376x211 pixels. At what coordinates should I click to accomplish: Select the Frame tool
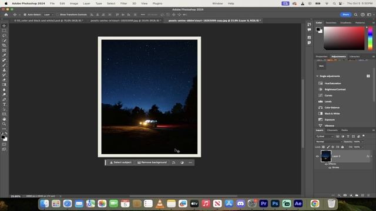click(4, 50)
